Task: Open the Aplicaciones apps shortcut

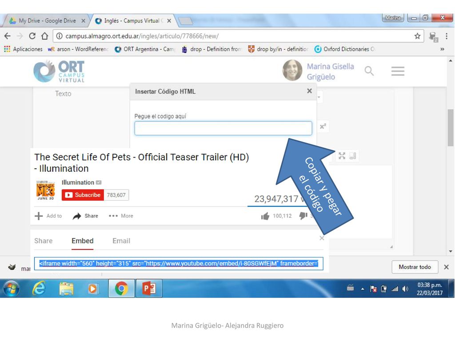Action: (24, 49)
